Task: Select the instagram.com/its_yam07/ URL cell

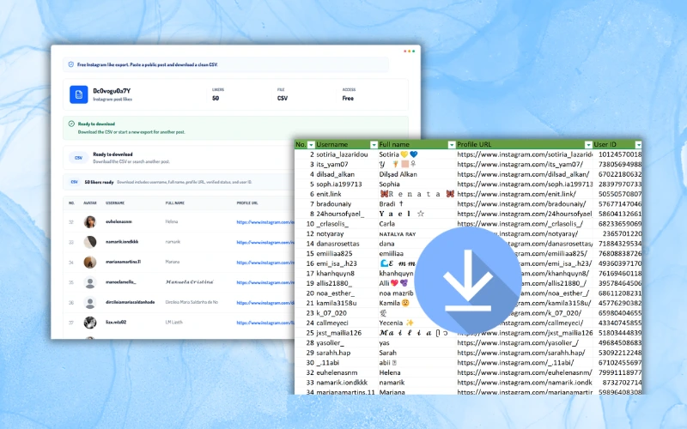Action: tap(524, 164)
